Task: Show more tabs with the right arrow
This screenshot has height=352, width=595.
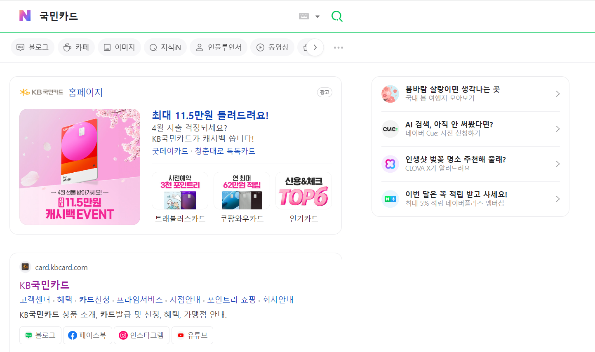Action: point(315,47)
